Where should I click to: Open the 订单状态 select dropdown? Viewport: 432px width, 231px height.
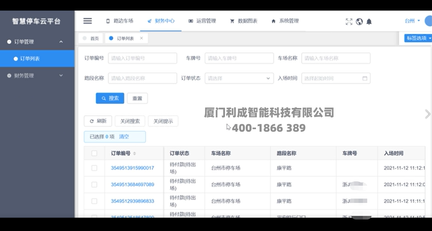[239, 78]
